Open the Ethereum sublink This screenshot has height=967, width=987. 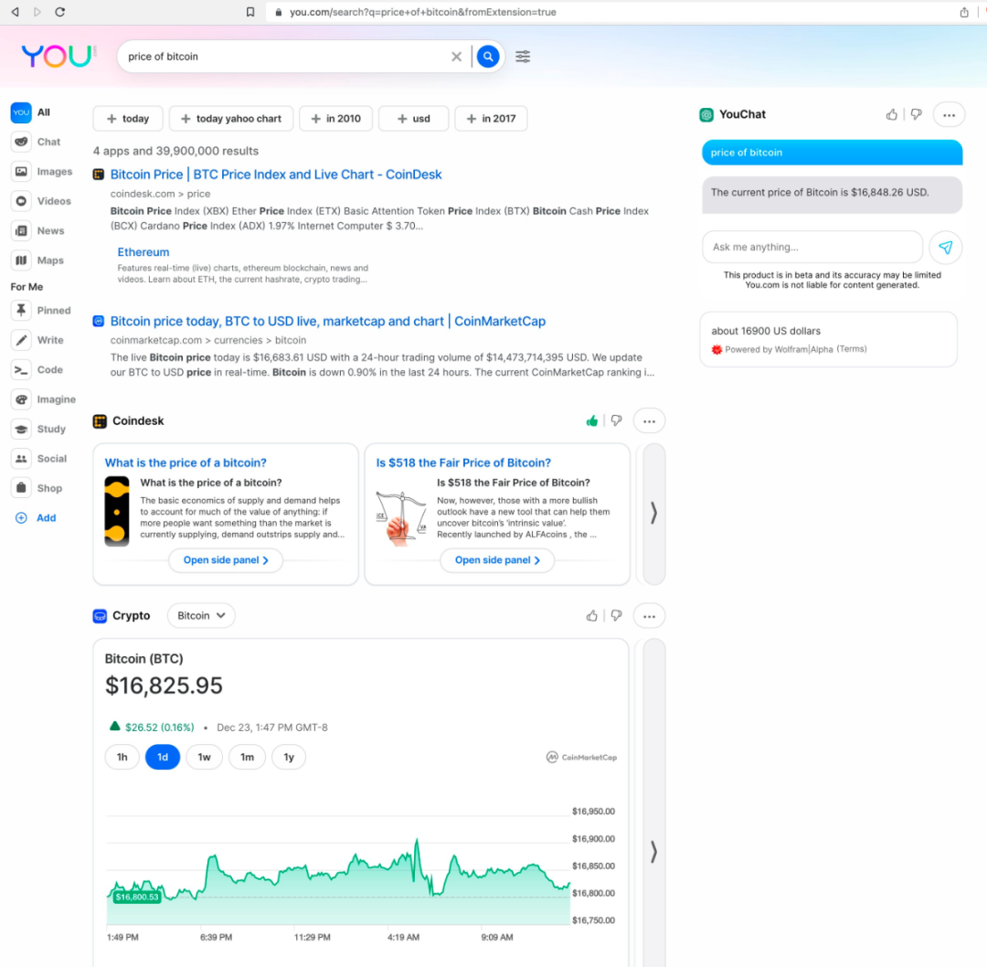(x=143, y=252)
